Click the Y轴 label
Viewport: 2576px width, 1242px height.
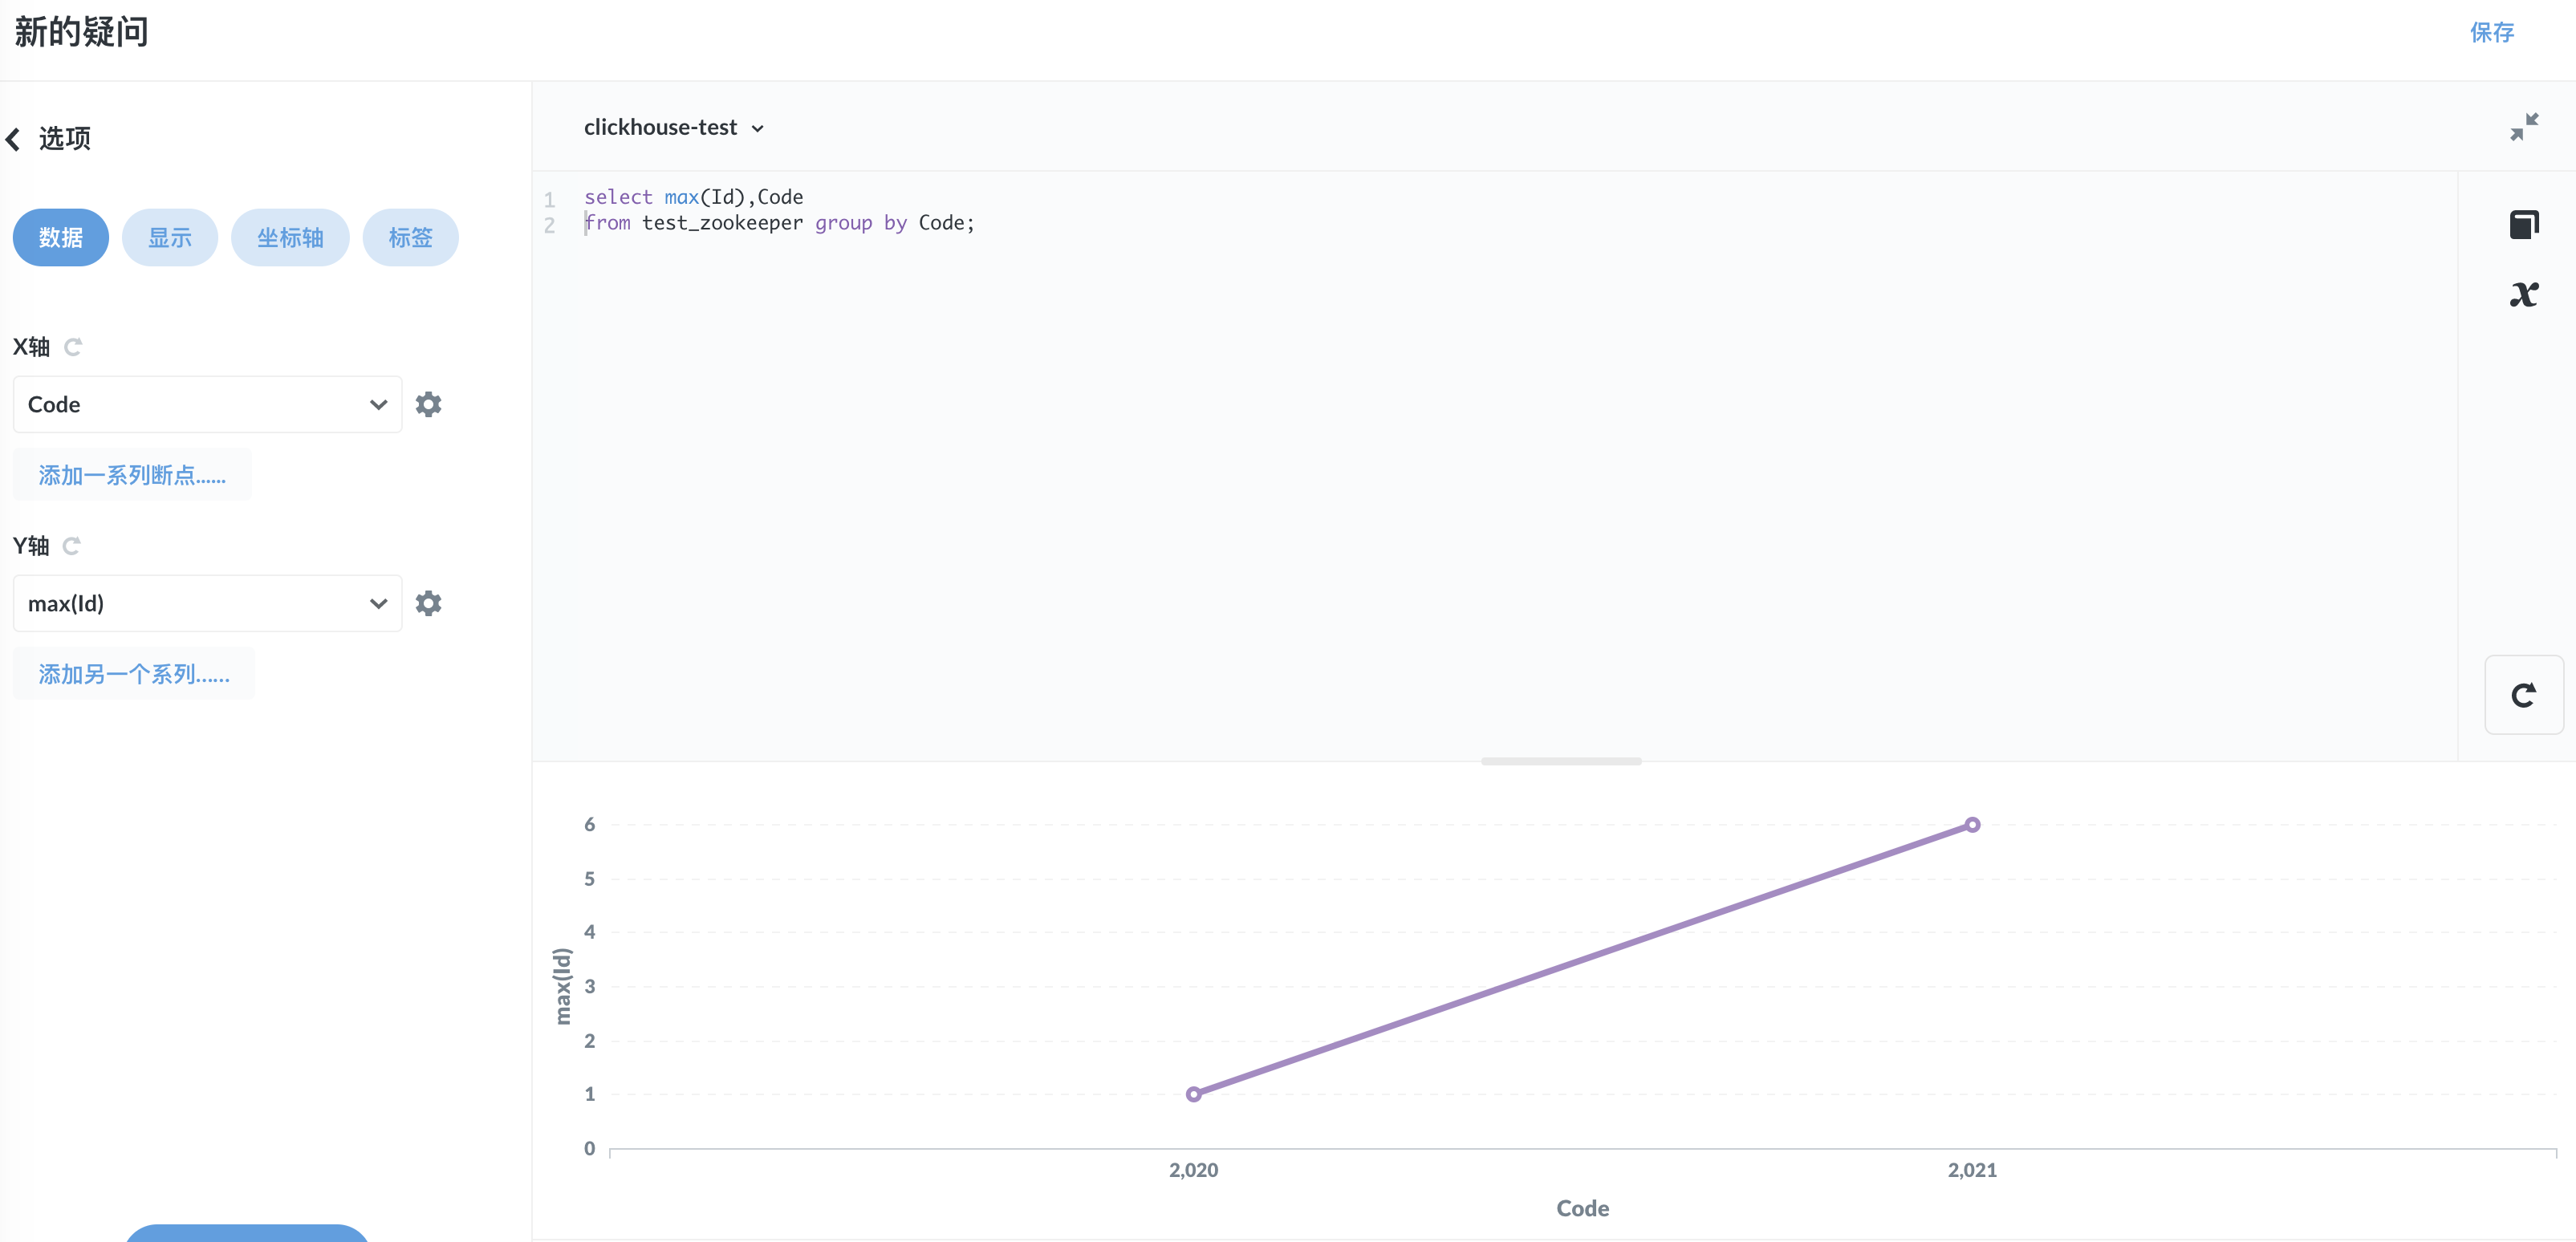coord(31,546)
